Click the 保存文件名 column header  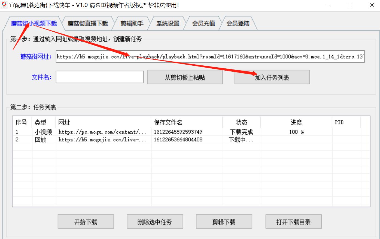tap(187, 122)
